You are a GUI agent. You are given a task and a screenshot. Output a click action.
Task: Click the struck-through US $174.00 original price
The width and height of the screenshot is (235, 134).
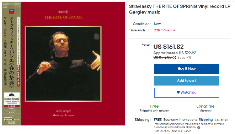point(162,57)
